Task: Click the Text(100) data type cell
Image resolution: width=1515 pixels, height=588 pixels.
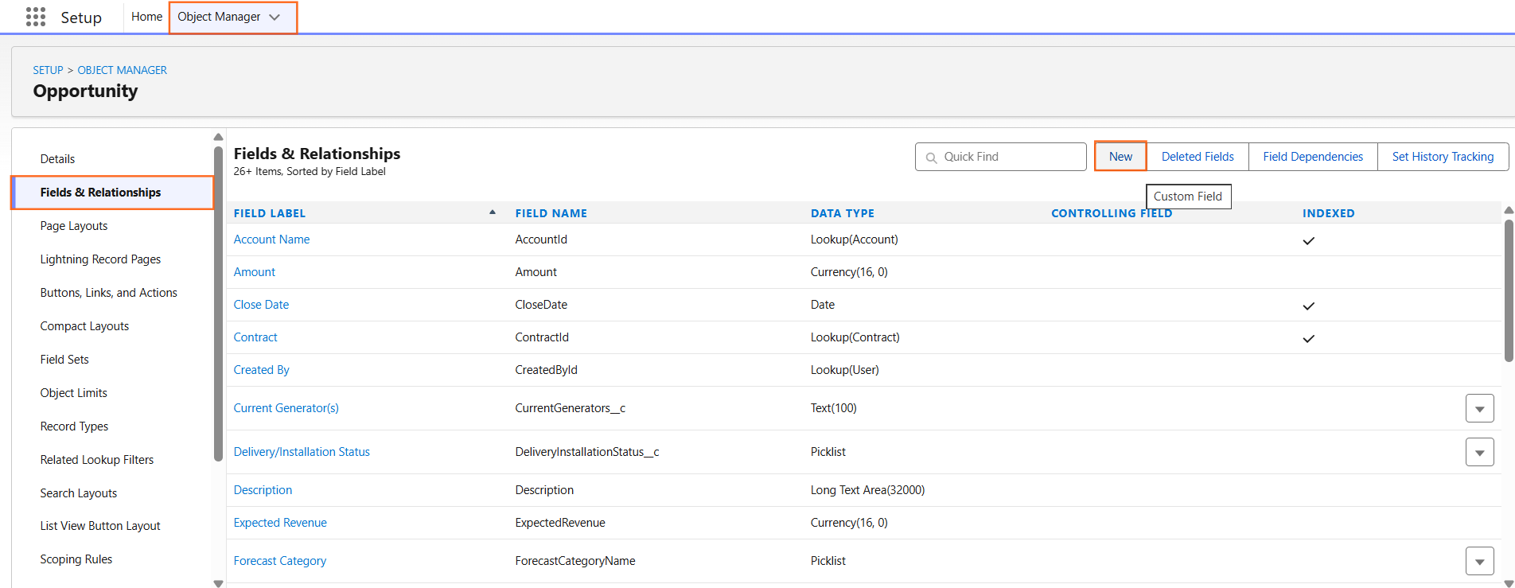Action: (833, 408)
